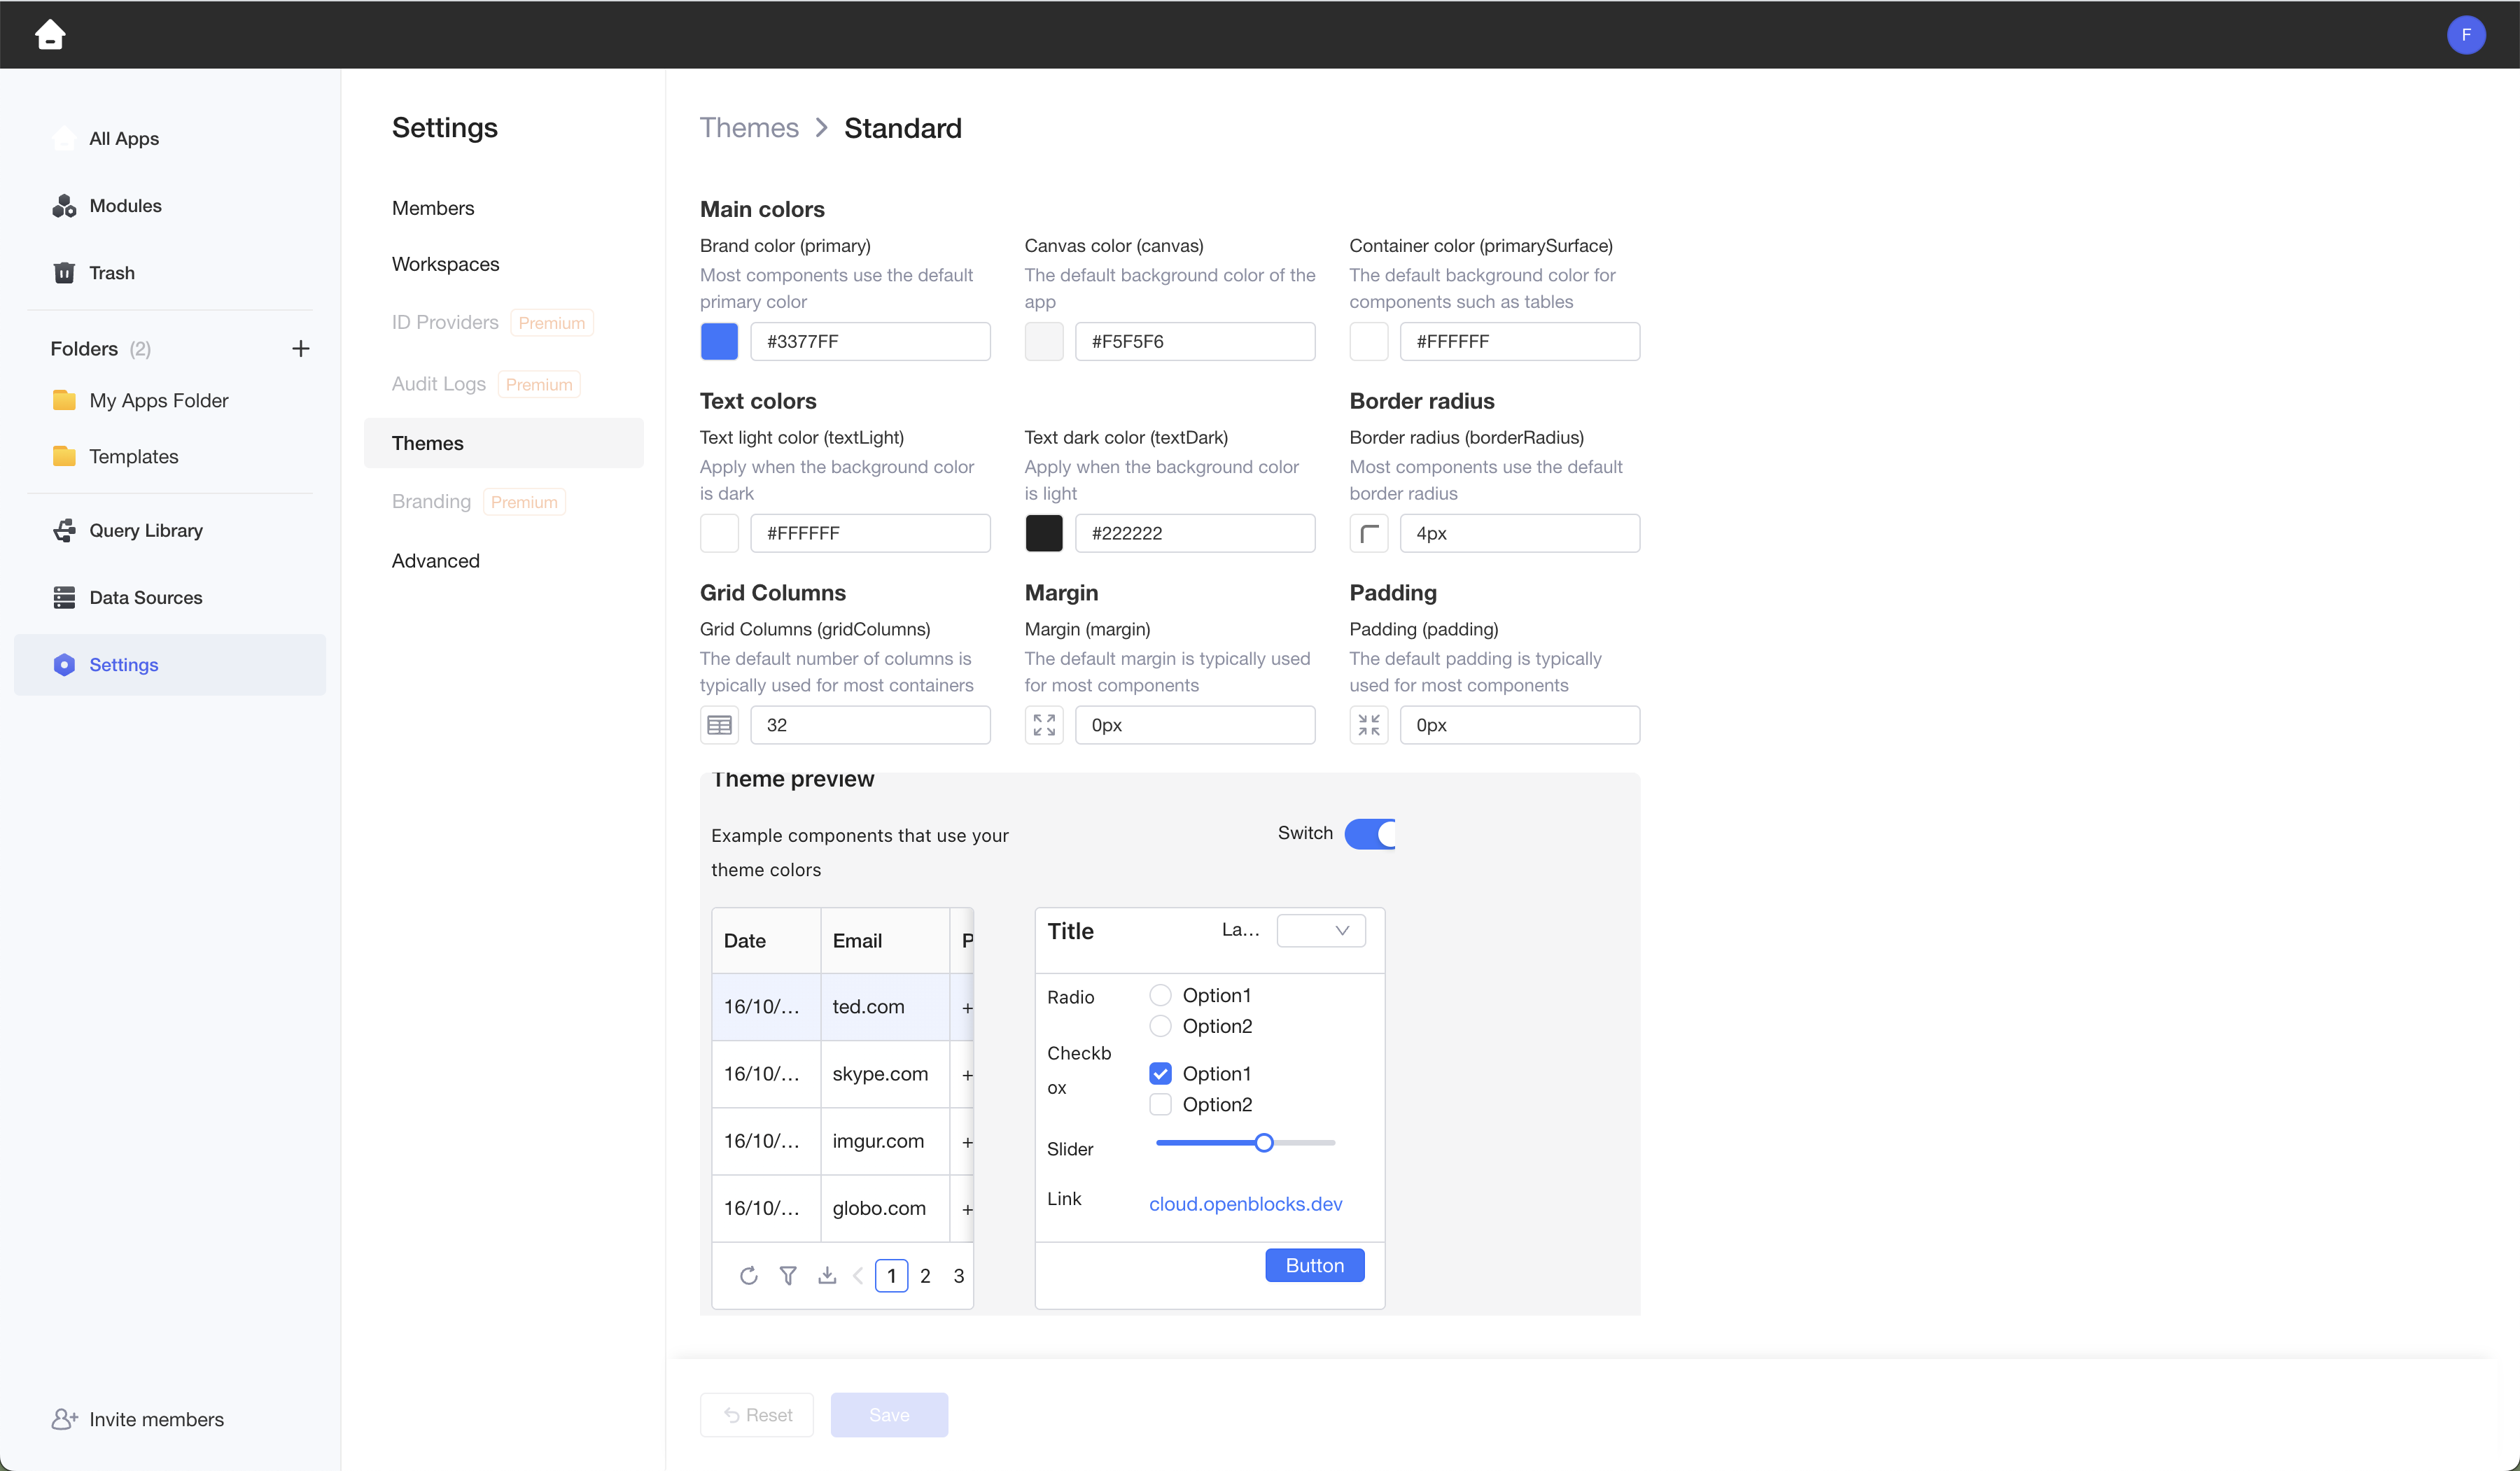
Task: Select the Option1 radio button
Action: (x=1160, y=995)
